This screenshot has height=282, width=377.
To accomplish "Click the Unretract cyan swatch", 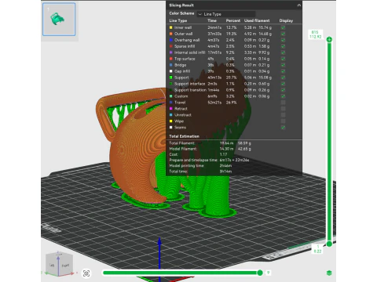I will [x=171, y=115].
